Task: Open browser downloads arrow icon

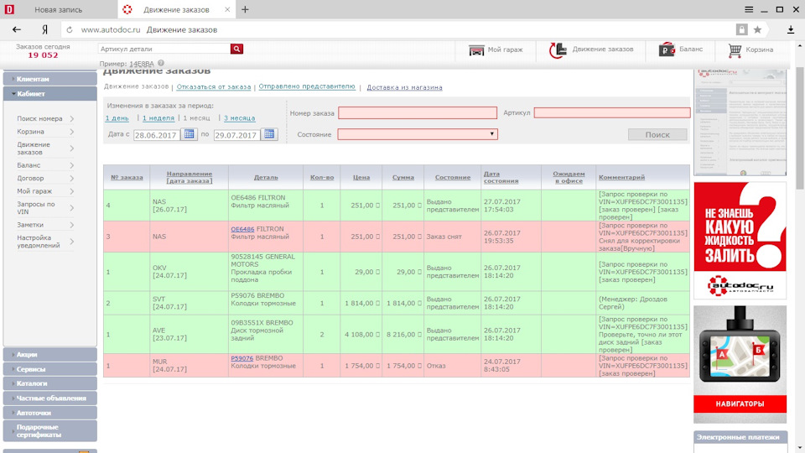Action: tap(791, 30)
